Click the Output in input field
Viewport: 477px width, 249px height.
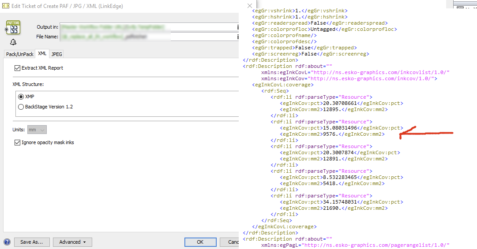tap(148, 27)
